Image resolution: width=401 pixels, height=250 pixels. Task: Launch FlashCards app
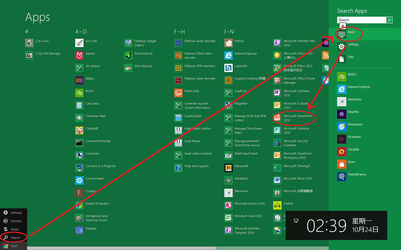[186, 93]
